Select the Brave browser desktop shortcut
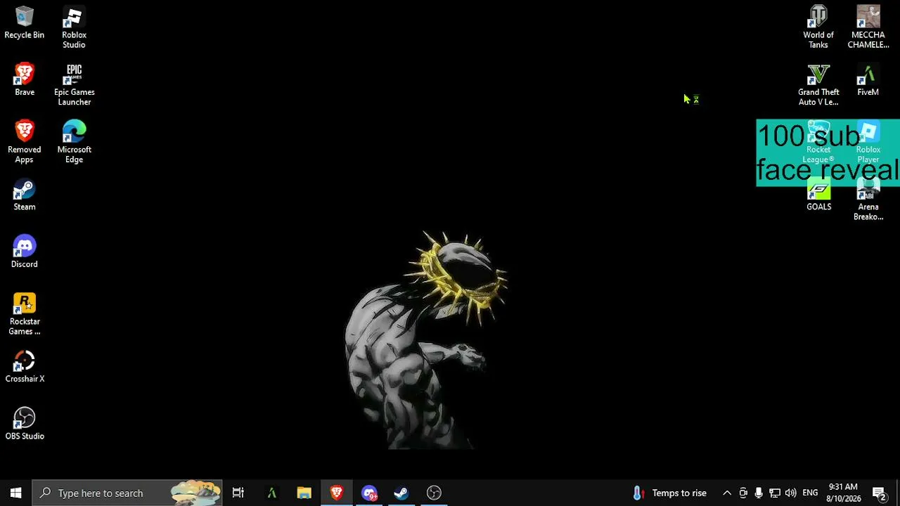The width and height of the screenshot is (900, 506). click(25, 80)
